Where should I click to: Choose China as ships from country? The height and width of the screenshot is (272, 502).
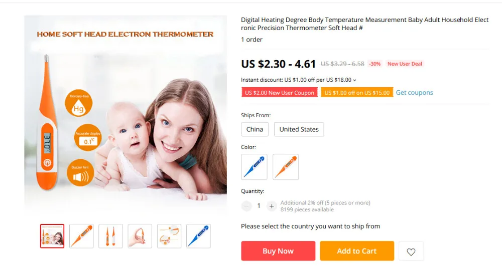(x=255, y=129)
